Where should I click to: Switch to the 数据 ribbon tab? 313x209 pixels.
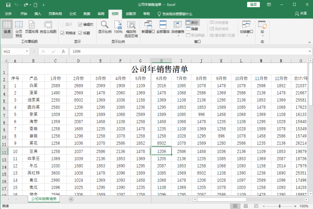coord(87,14)
